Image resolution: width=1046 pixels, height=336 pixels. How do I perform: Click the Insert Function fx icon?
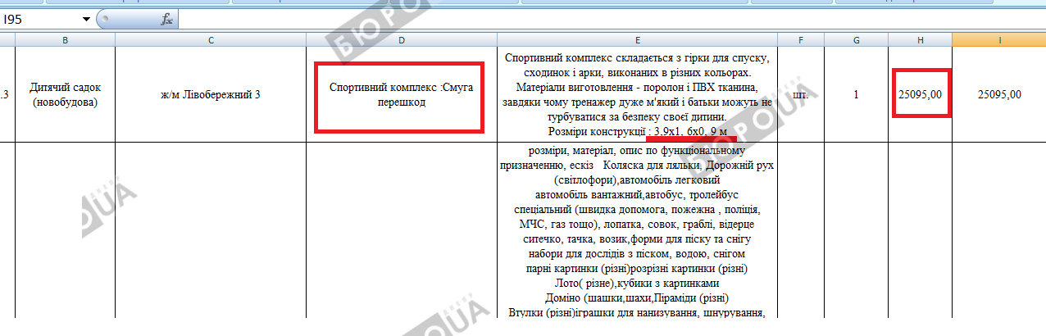[166, 19]
